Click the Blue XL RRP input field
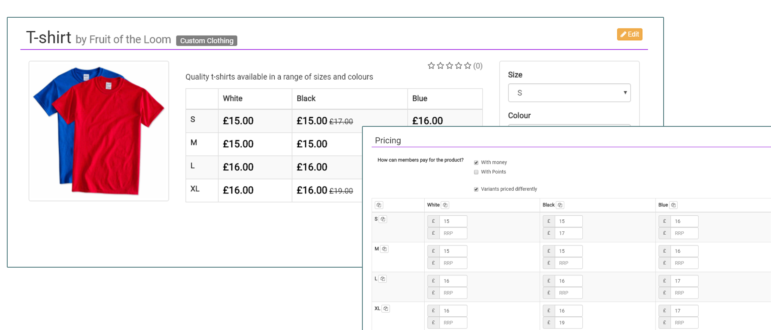This screenshot has height=330, width=771. pos(684,323)
